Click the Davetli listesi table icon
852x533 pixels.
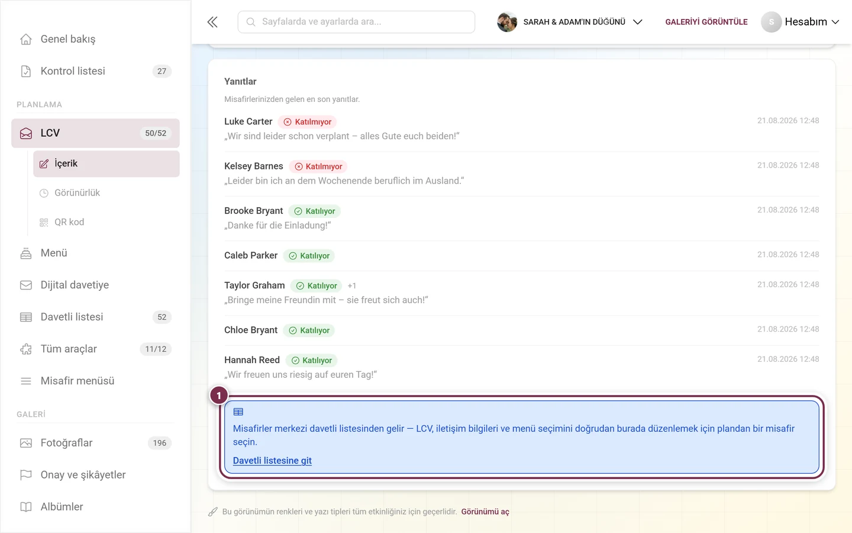(x=26, y=317)
